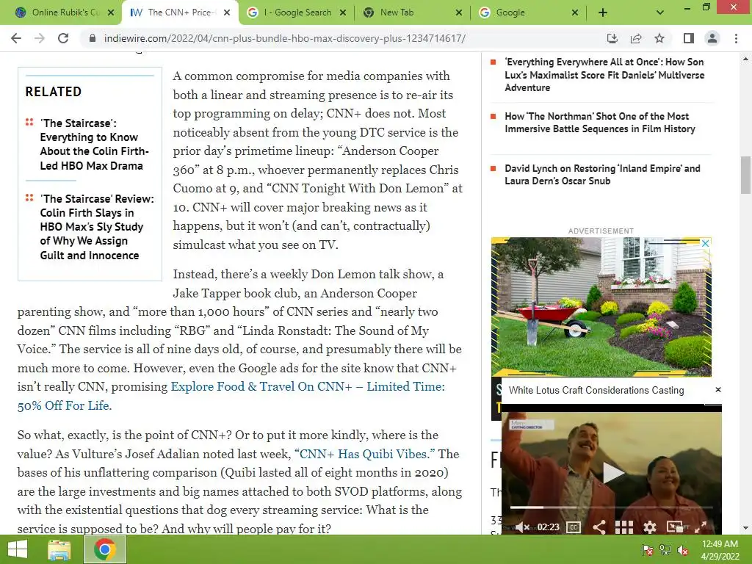752x564 pixels.
Task: Open File Explorer from taskbar
Action: [59, 549]
